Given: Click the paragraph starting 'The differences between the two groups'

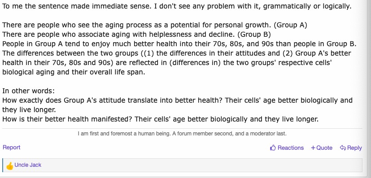Looking at the screenshot, I should [x=177, y=63].
